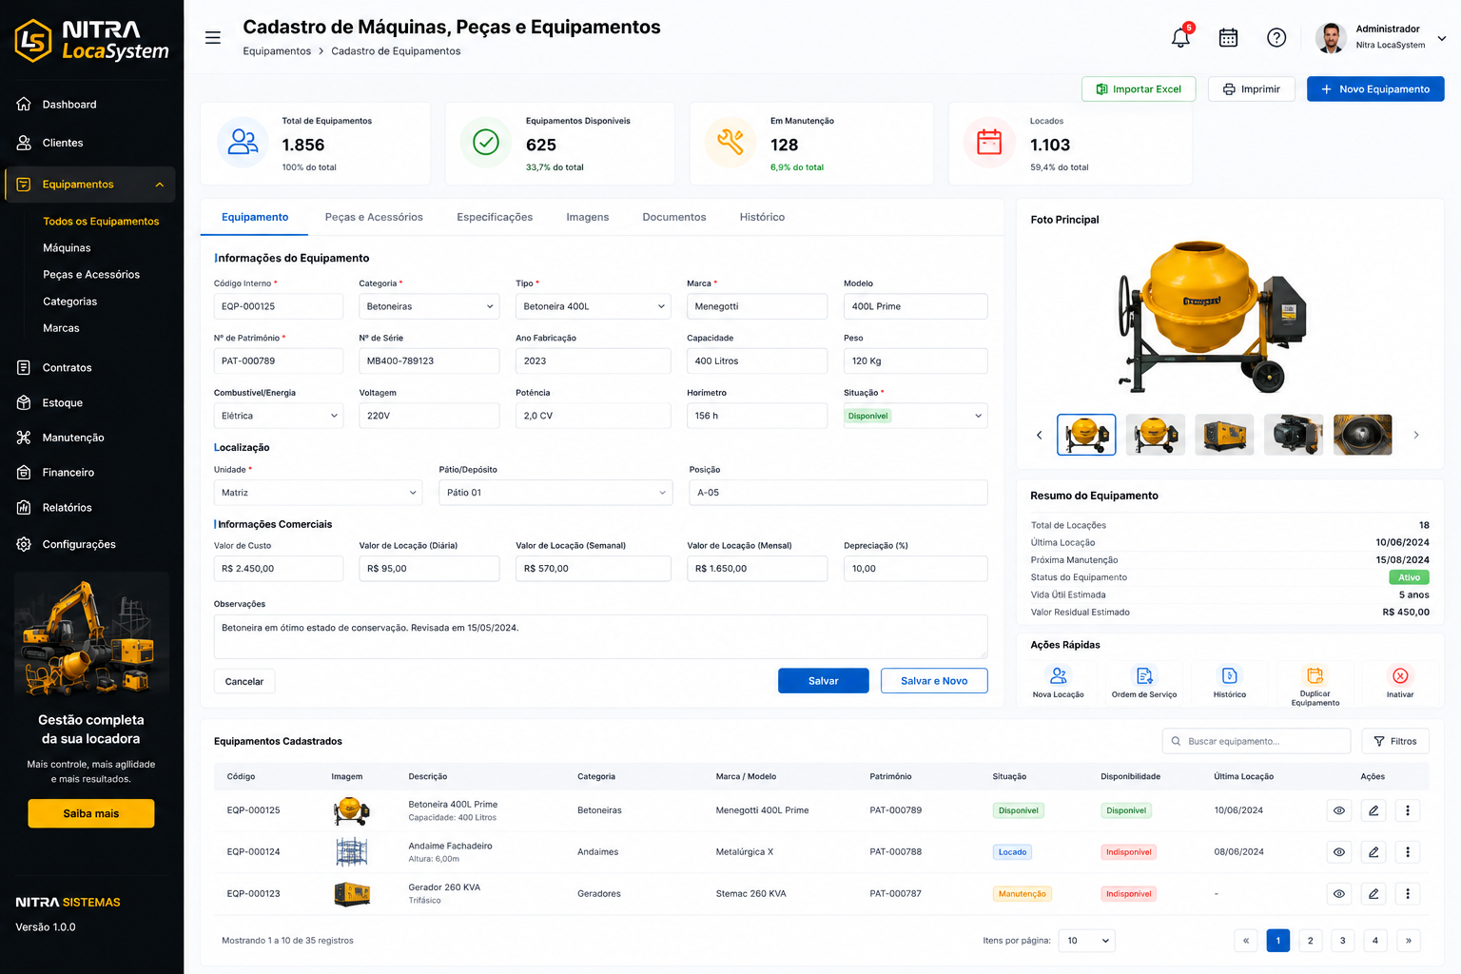Click the Manutenção tools icon in sidebar

click(x=24, y=438)
